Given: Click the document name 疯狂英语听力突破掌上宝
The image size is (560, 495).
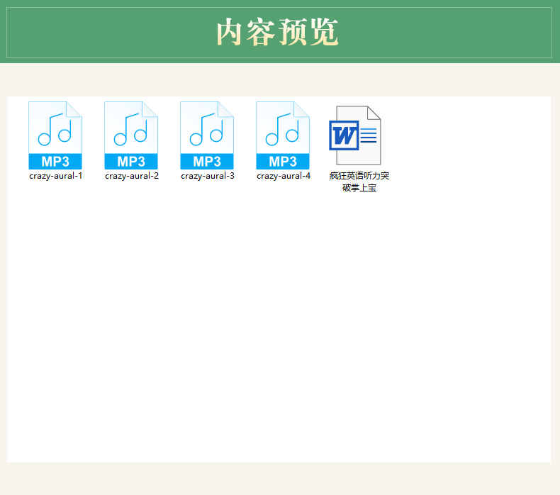Looking at the screenshot, I should point(359,182).
